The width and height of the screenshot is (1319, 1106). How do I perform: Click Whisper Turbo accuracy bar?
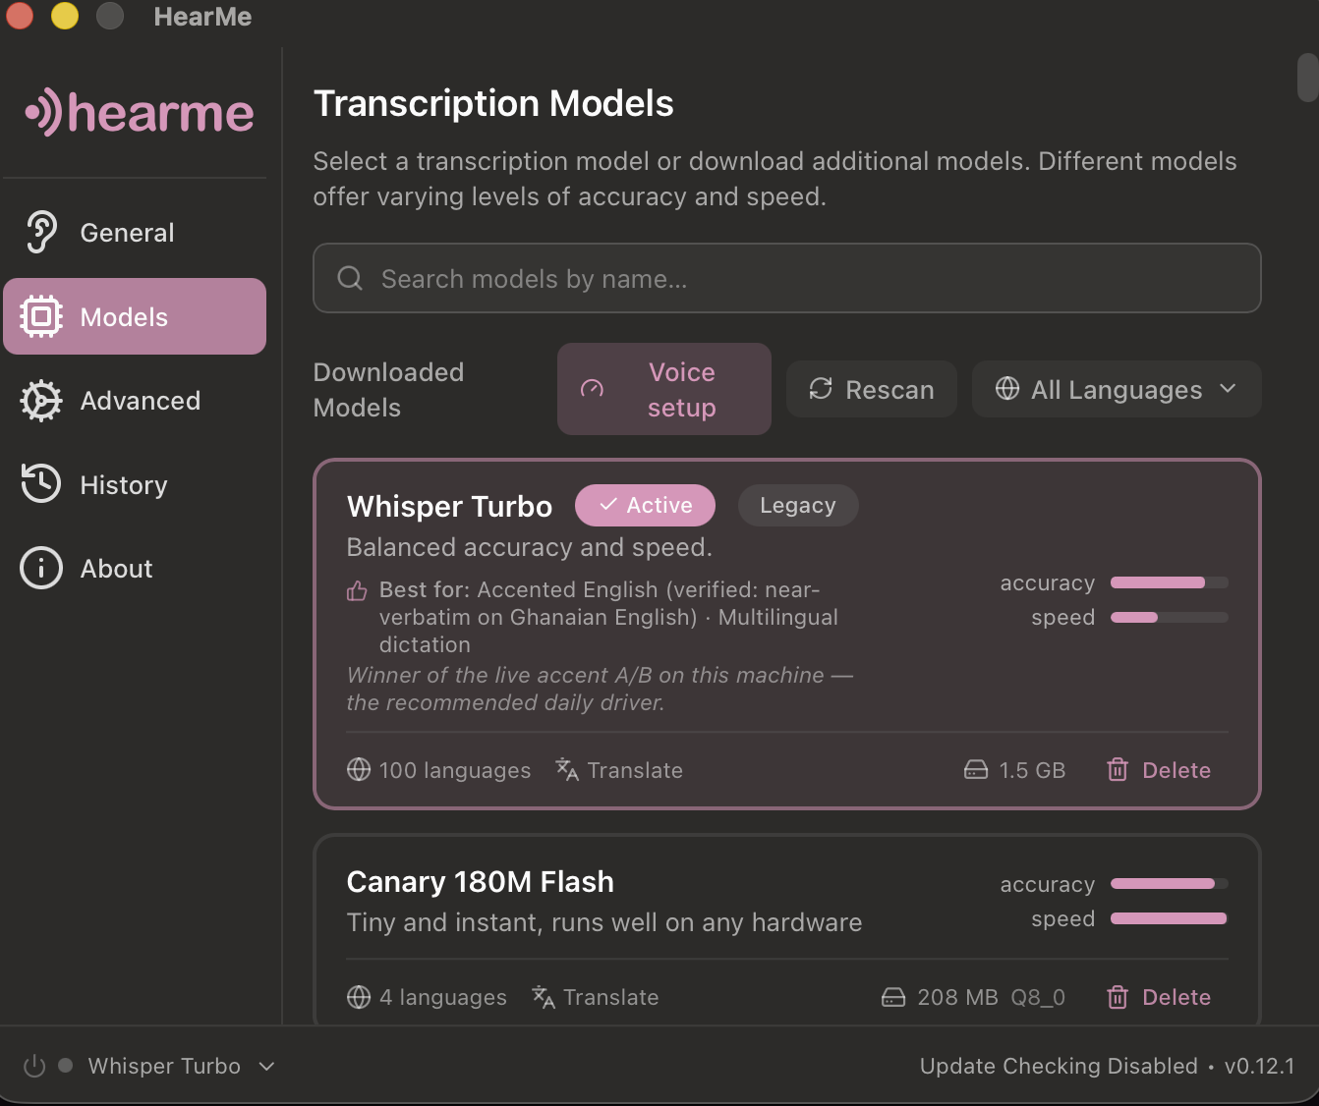pos(1170,582)
